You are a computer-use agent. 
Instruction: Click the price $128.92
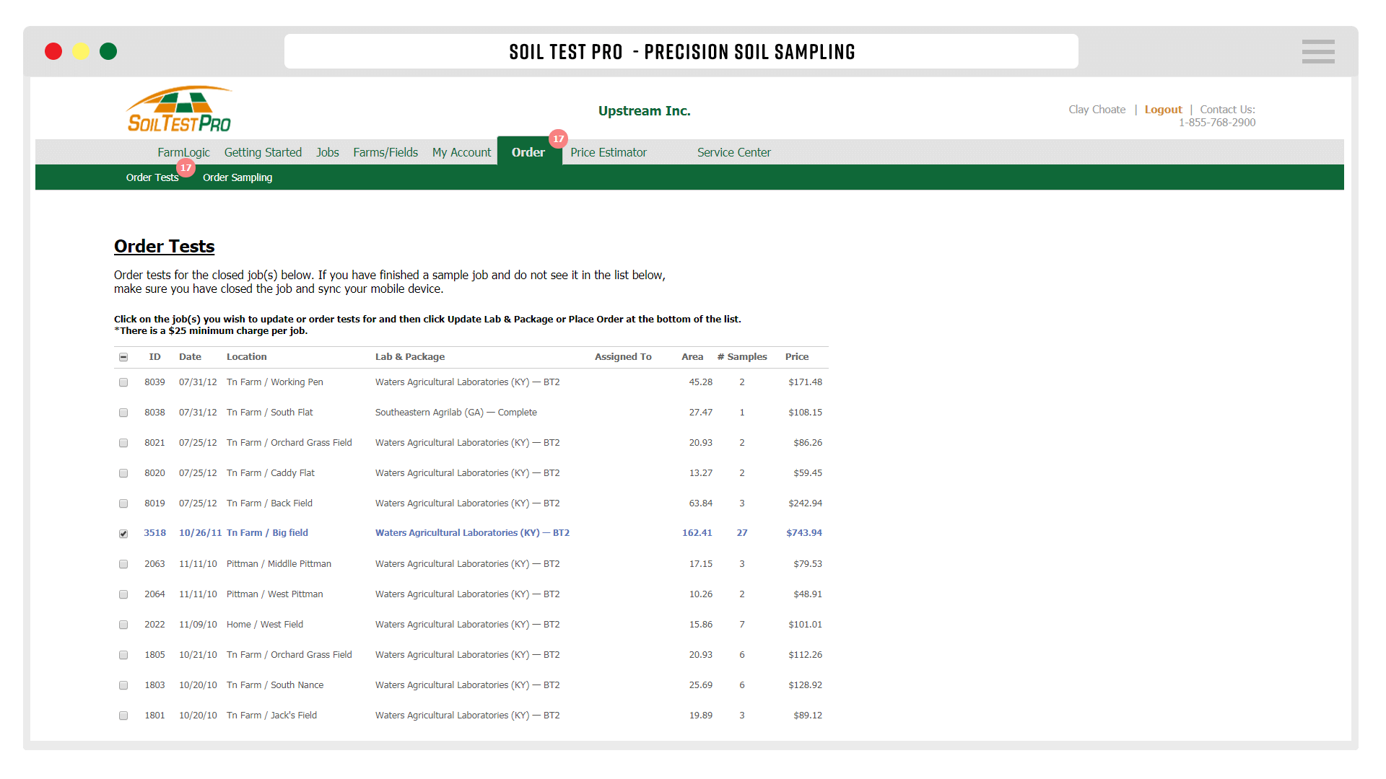coord(805,685)
